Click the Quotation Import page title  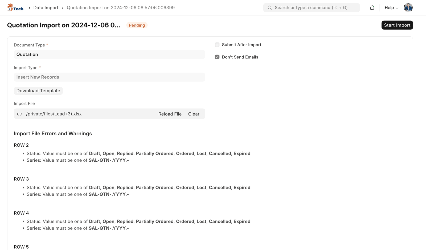64,25
